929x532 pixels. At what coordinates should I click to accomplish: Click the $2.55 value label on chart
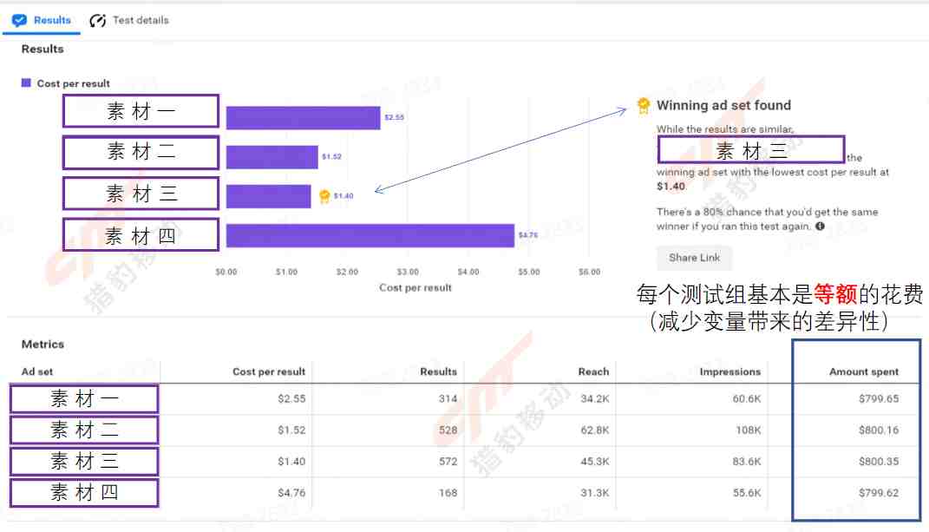click(394, 117)
